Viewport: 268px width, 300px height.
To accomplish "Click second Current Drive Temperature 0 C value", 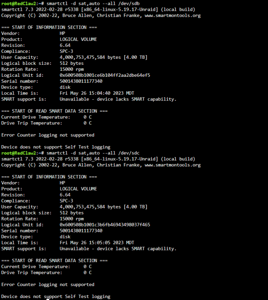I will click(88, 266).
